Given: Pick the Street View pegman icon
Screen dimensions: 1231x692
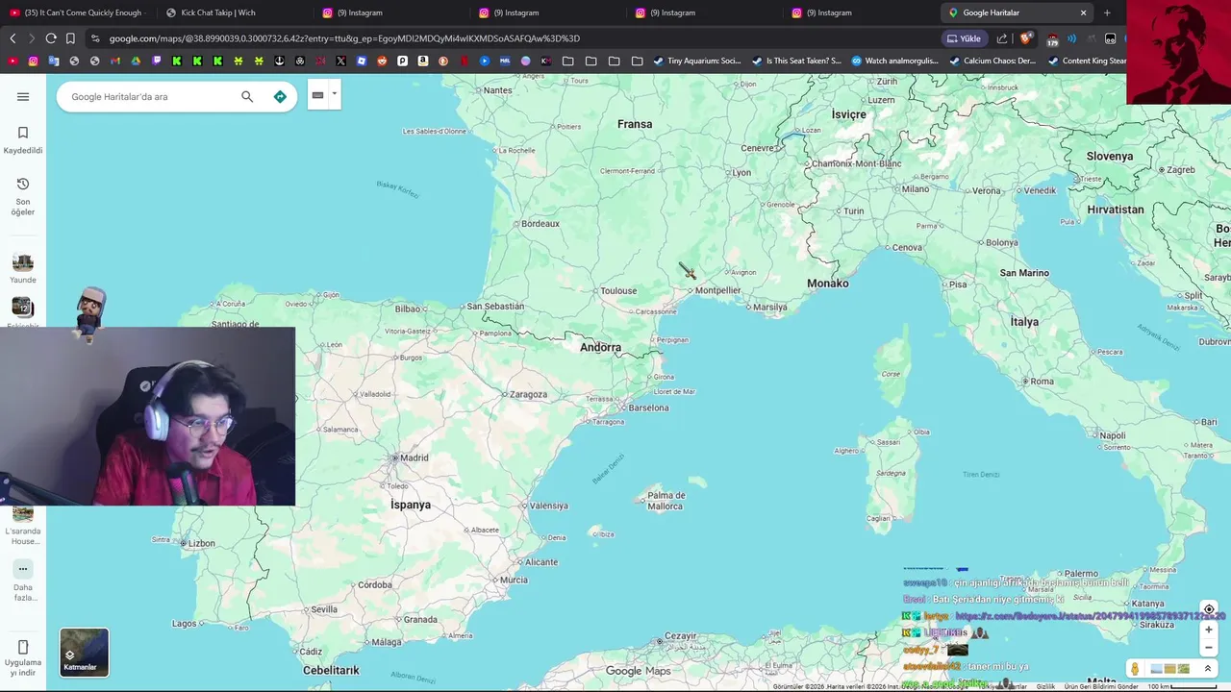Looking at the screenshot, I should 1135,669.
